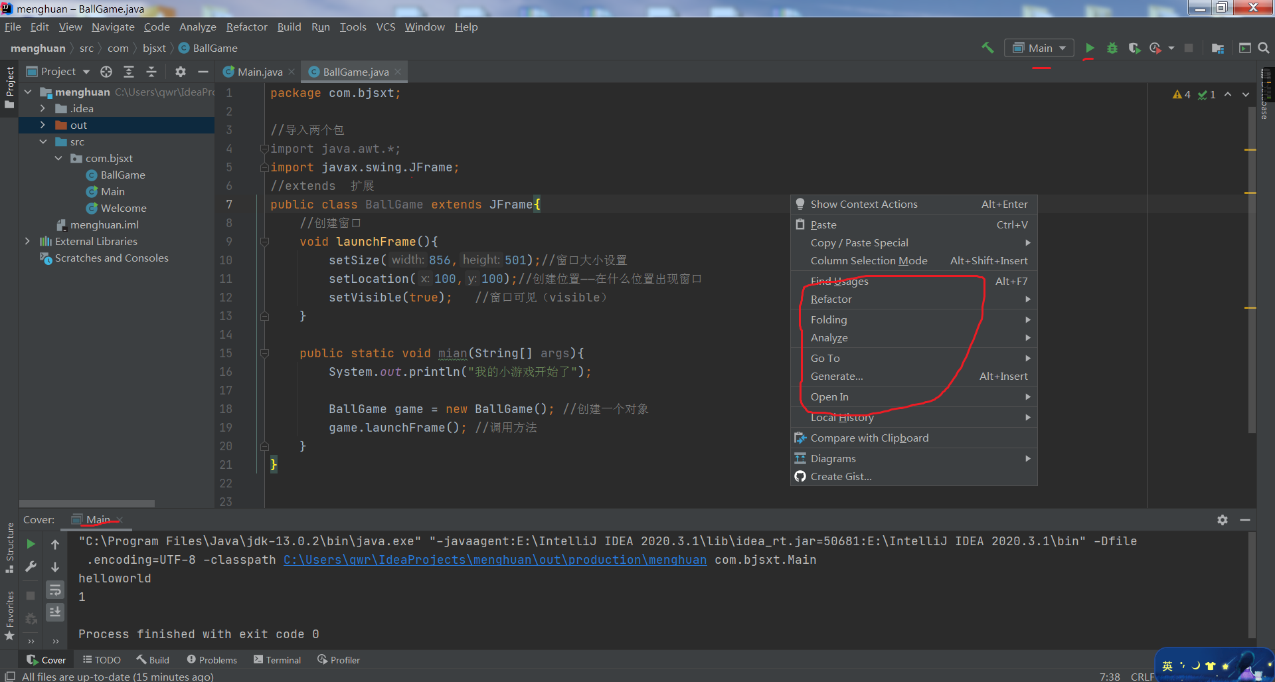Click the Stop square icon in the toolbar
The height and width of the screenshot is (682, 1275).
click(x=1189, y=48)
